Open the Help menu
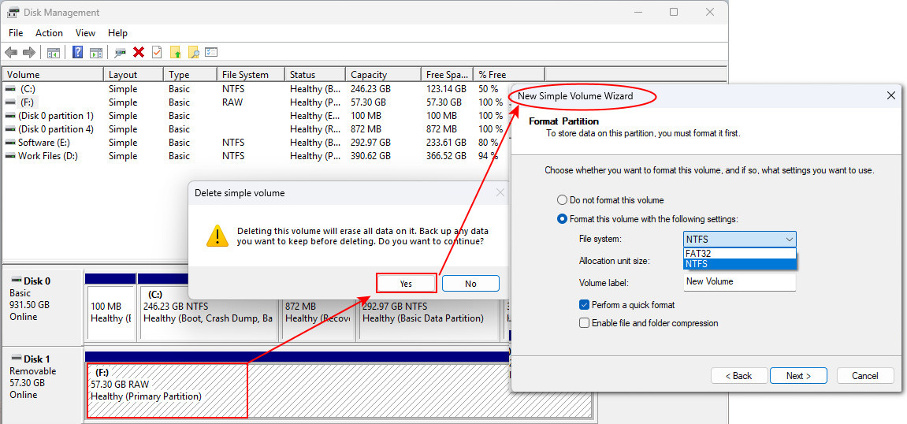The width and height of the screenshot is (907, 424). (x=118, y=33)
